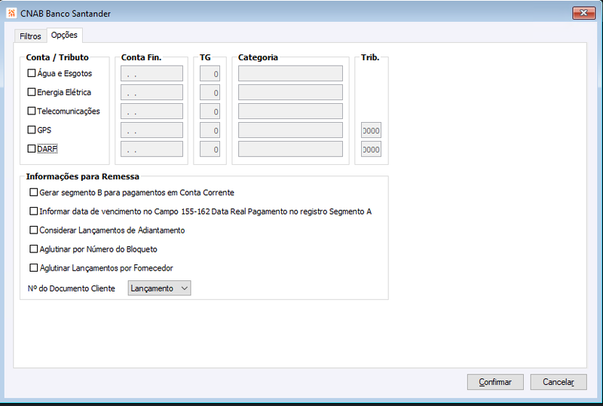603x406 pixels.
Task: Click Trib. field in GPS row
Action: tap(371, 130)
